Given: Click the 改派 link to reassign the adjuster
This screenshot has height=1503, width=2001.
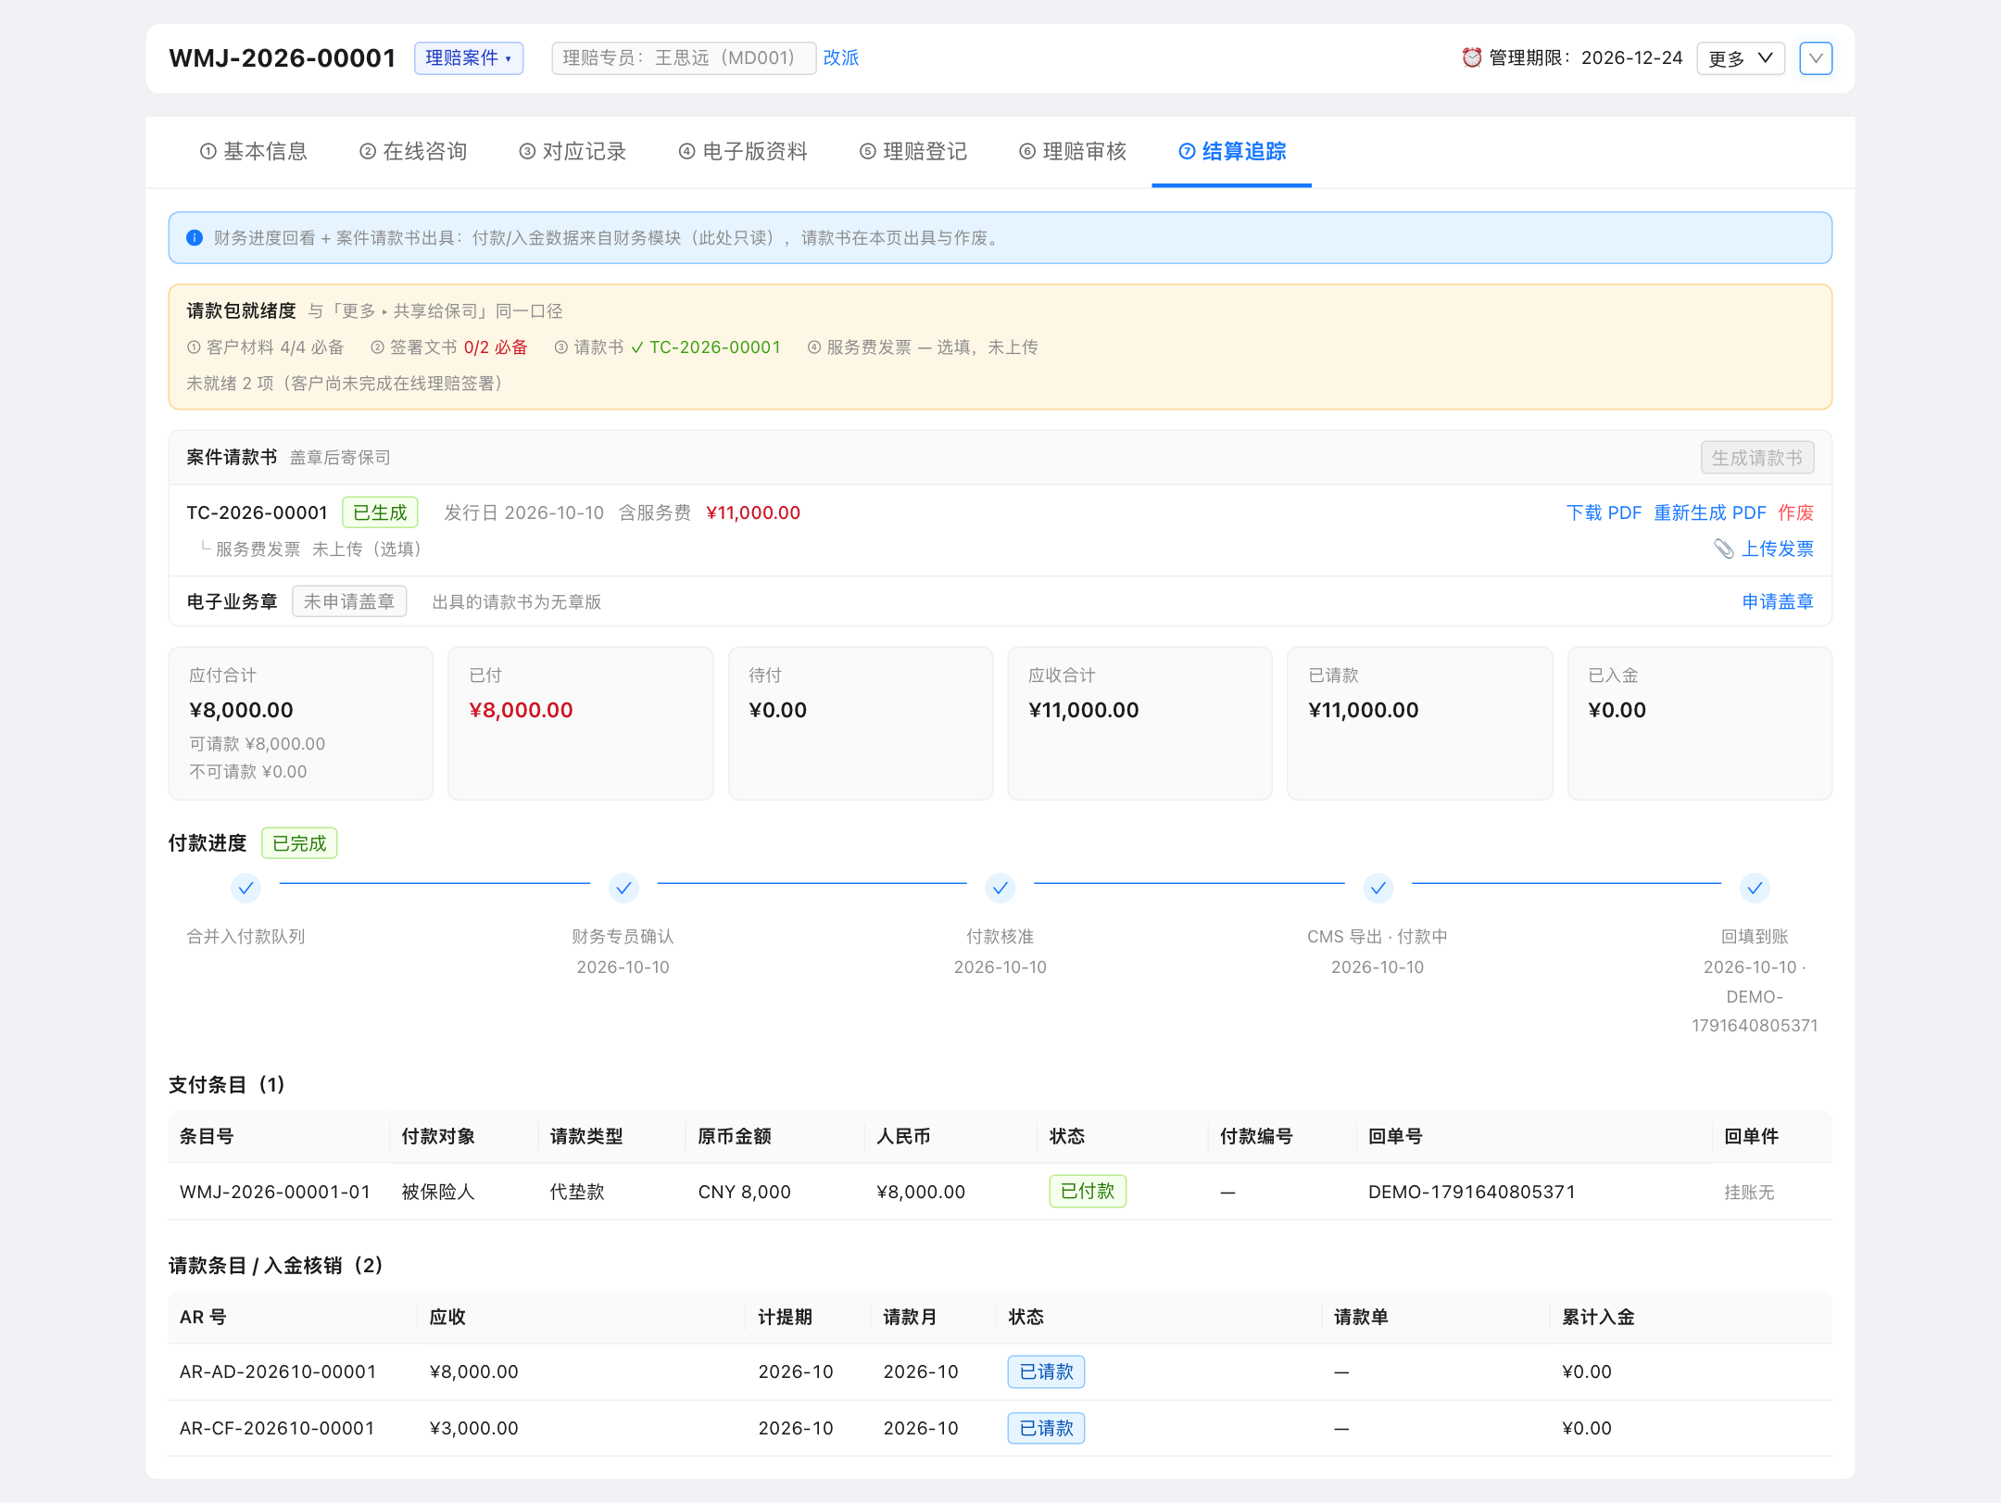Looking at the screenshot, I should click(841, 57).
